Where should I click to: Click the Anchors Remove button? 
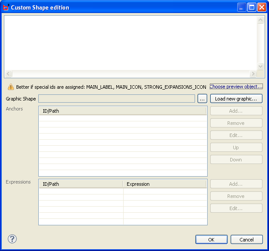[x=236, y=123]
